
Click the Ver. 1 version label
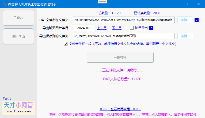point(7,98)
